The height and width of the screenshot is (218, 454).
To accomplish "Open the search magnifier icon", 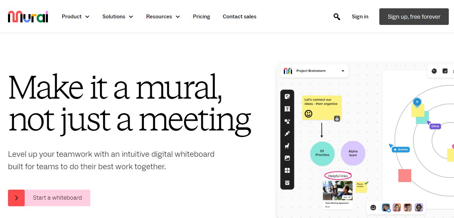I will click(x=337, y=17).
